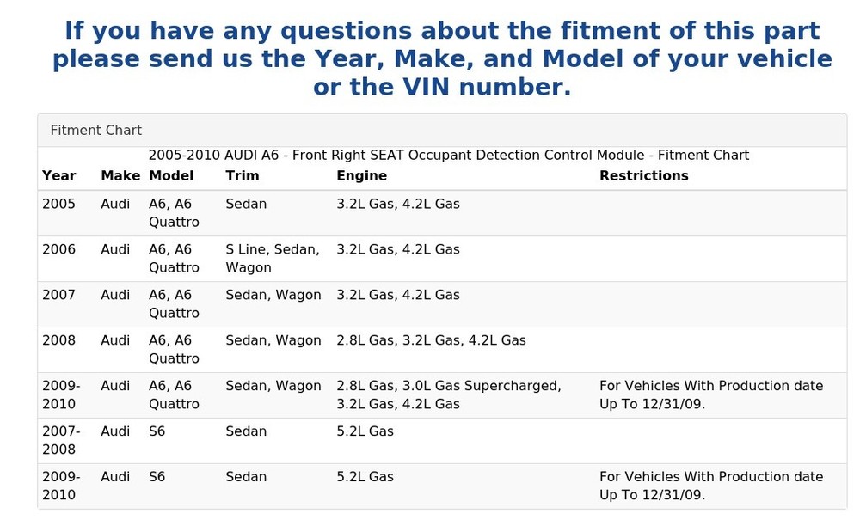
Task: Select the 2006 year cell
Action: [x=59, y=250]
